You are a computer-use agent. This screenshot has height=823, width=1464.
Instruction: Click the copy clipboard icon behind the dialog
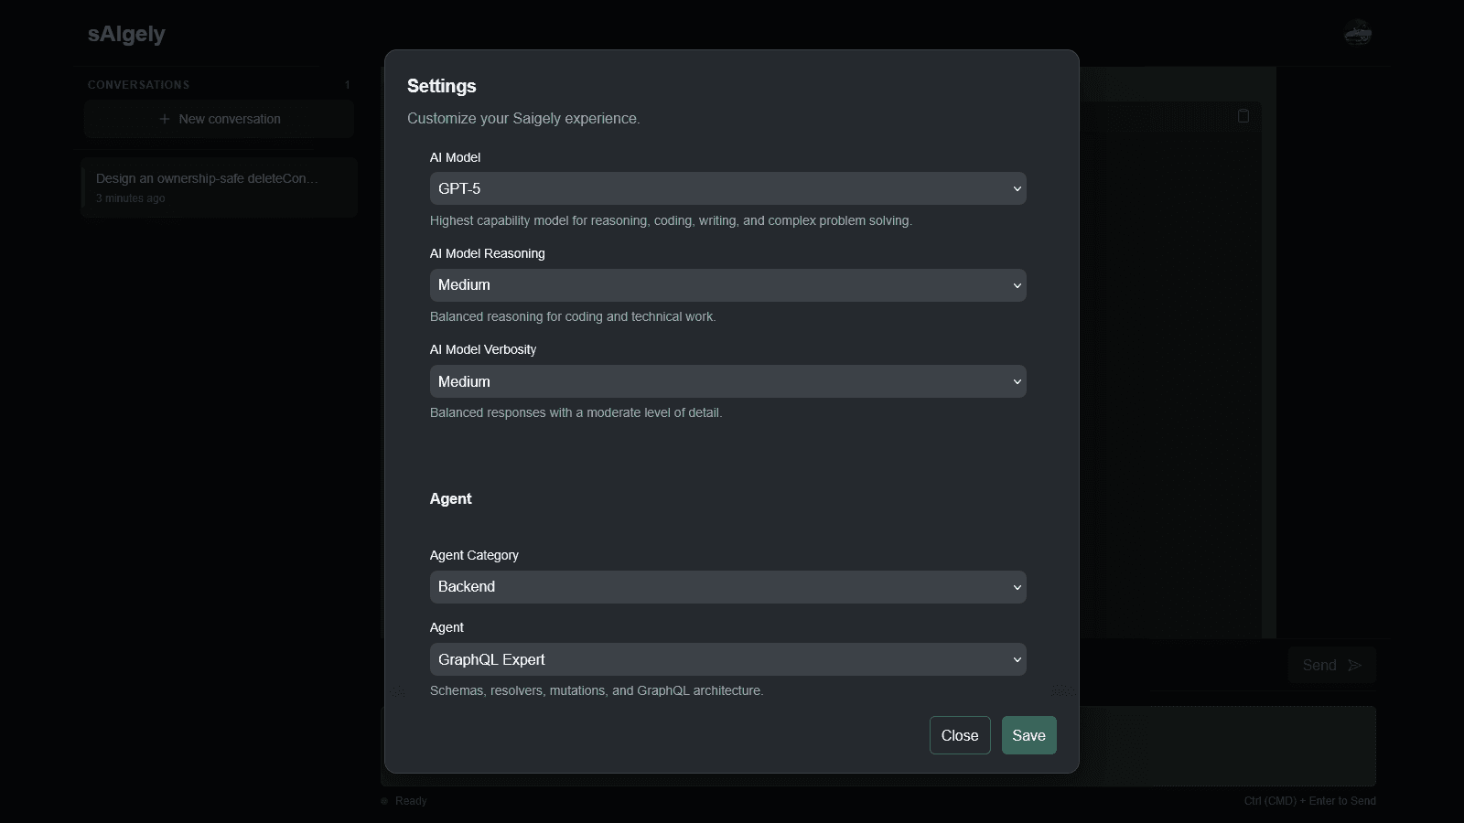pos(1243,116)
